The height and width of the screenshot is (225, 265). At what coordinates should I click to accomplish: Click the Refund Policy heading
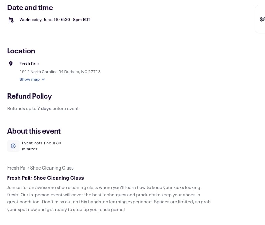pos(29,96)
